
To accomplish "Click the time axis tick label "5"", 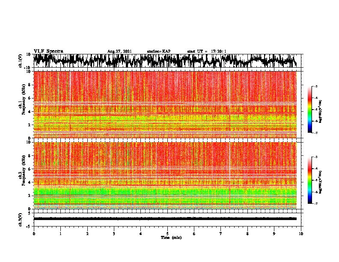I will 167,234.
